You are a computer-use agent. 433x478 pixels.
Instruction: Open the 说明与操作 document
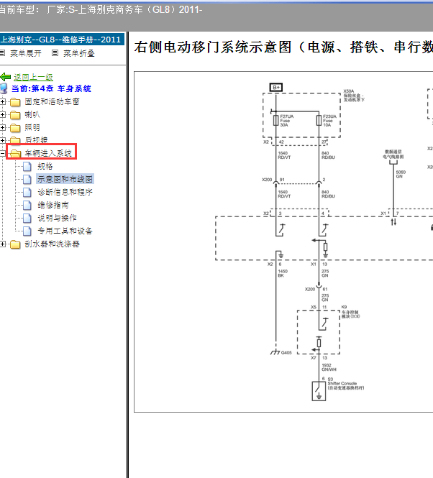pos(57,218)
